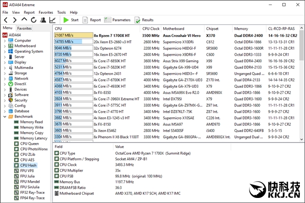The width and height of the screenshot is (305, 203).
Task: Open the CPU AES benchmark icon
Action: [x=16, y=160]
